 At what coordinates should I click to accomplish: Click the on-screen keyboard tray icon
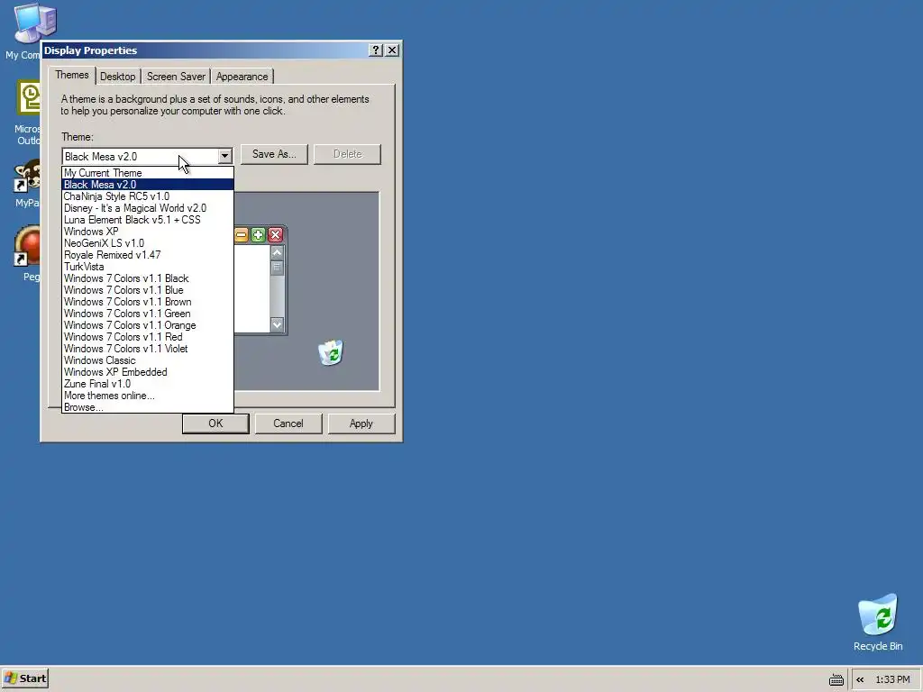pos(836,680)
